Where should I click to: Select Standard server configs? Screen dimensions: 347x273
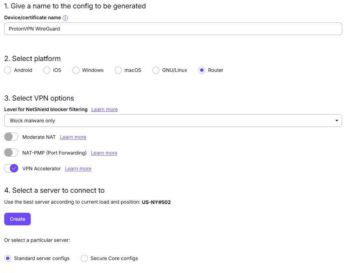click(x=8, y=258)
